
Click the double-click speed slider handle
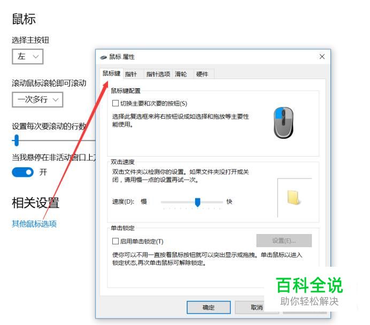point(197,203)
